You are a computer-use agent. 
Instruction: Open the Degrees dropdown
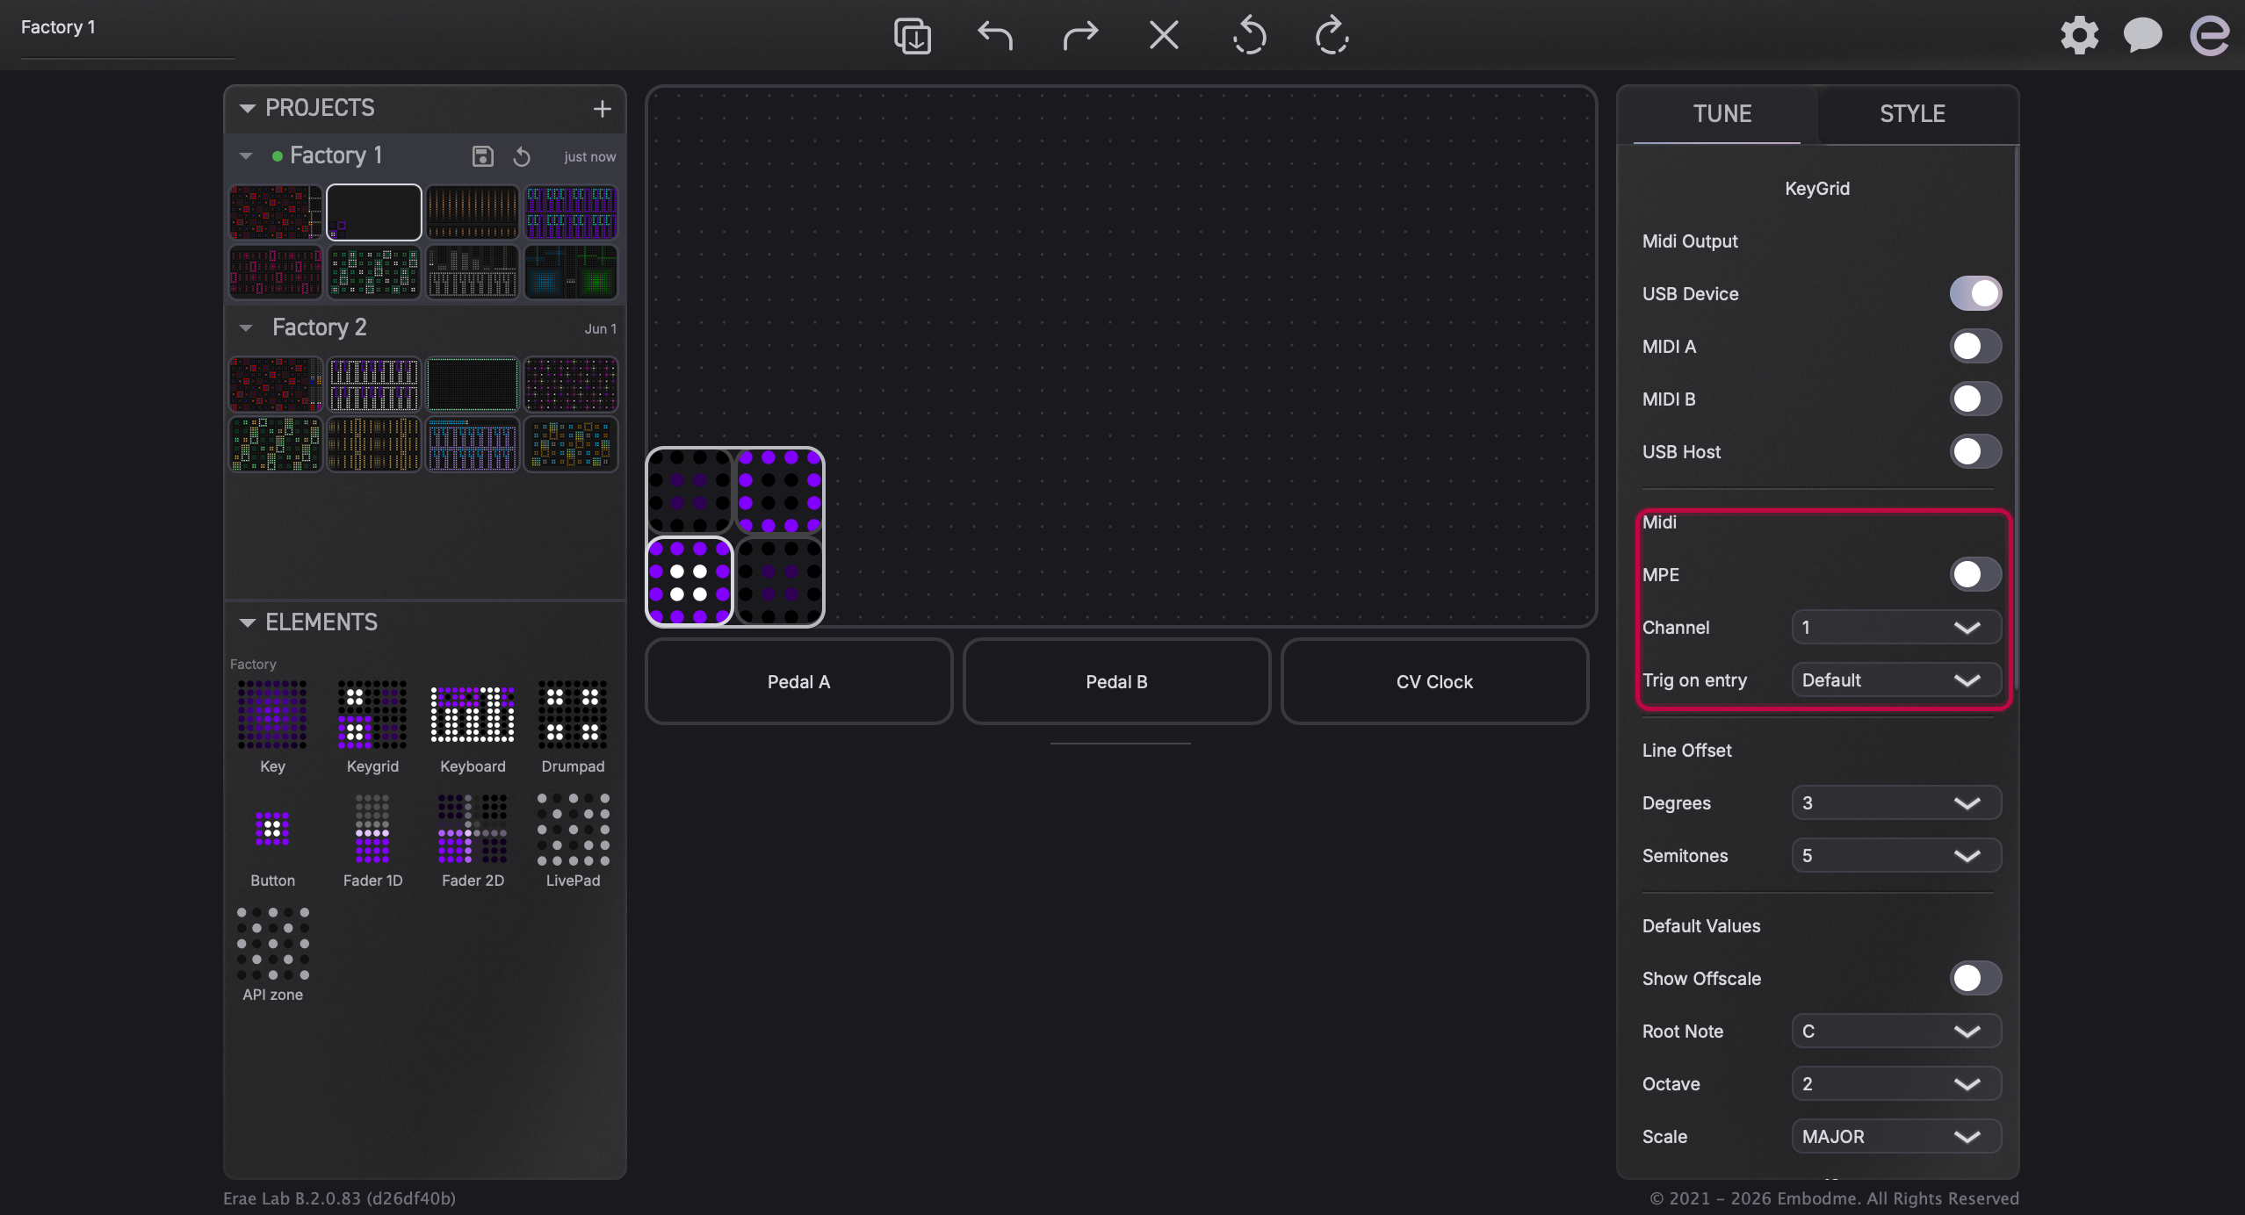pos(1896,802)
